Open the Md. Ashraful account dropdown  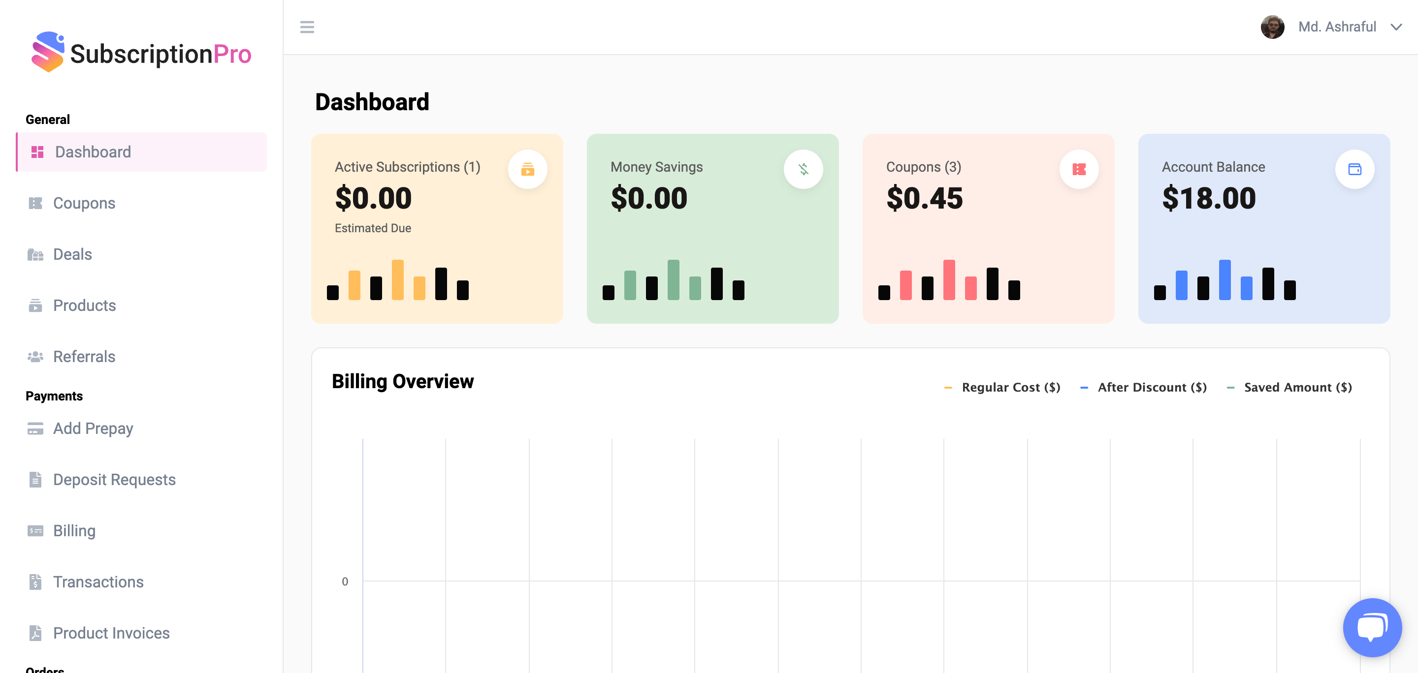tap(1337, 27)
